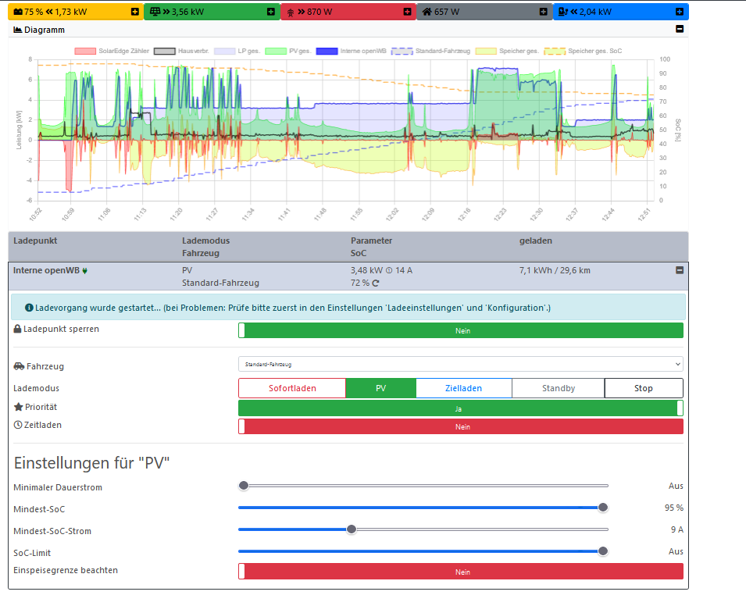The width and height of the screenshot is (746, 613).
Task: Collapse the Interne openWB row minus icon
Action: [x=680, y=270]
